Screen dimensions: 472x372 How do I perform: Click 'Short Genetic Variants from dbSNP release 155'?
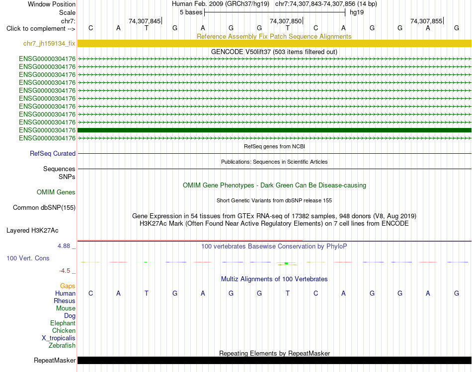[x=274, y=200]
